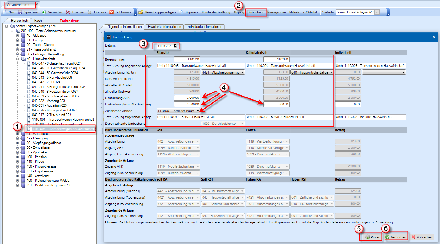This screenshot has width=440, height=244.
Task: Open the bilanziell Abschreibung account 4421 dropdown
Action: click(242, 72)
